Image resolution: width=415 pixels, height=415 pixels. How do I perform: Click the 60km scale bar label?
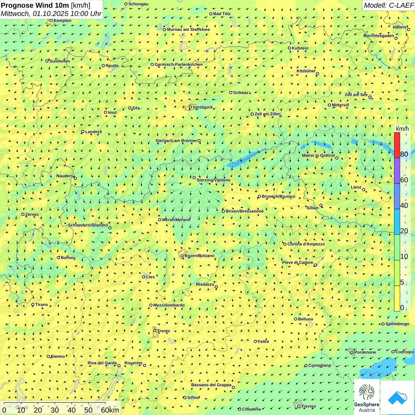point(110,410)
